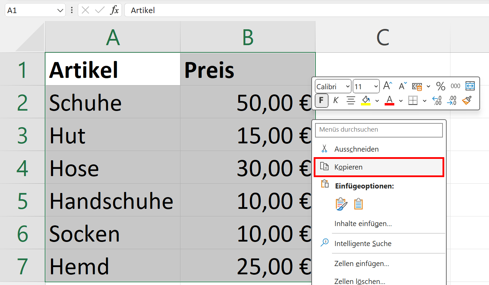Click the smart lookup magnifier icon
This screenshot has height=285, width=489.
tap(324, 243)
